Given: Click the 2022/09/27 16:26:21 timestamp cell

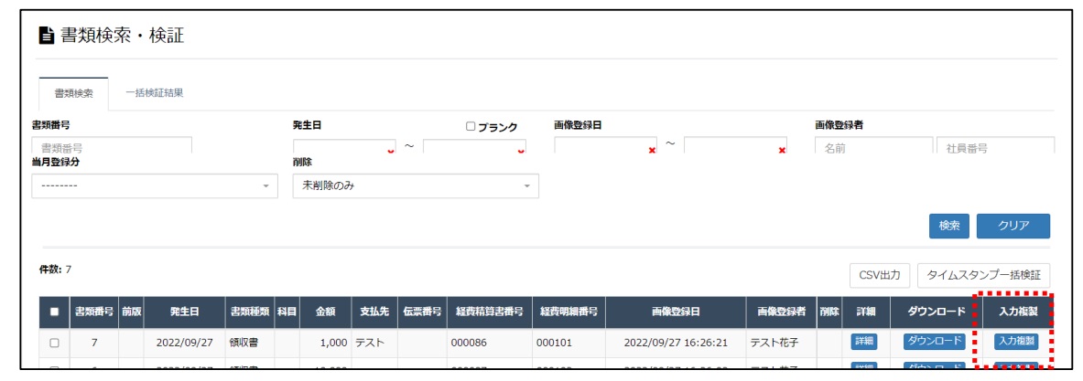Looking at the screenshot, I should 676,342.
